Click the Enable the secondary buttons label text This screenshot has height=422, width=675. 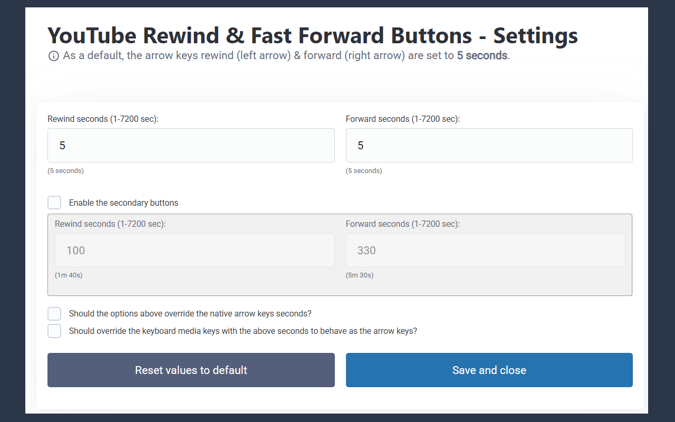(123, 203)
